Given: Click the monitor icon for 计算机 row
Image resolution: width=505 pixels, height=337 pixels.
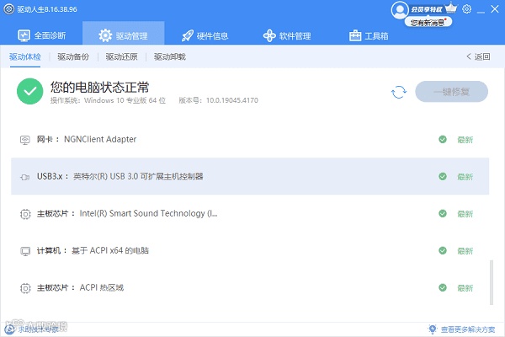Looking at the screenshot, I should [25, 251].
